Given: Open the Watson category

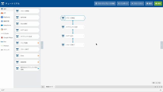Looking at the screenshot, I should 7,46.
